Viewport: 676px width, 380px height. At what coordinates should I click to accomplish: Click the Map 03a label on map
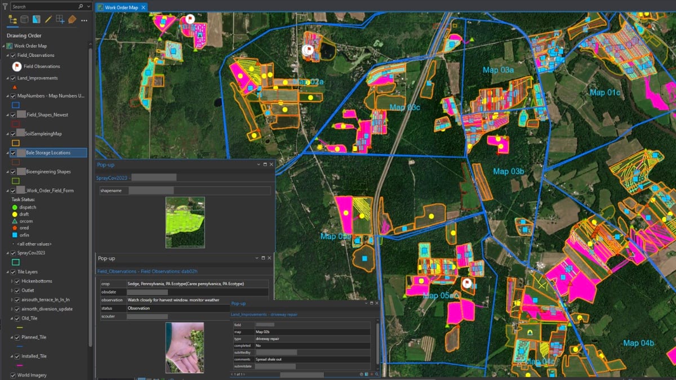point(499,70)
